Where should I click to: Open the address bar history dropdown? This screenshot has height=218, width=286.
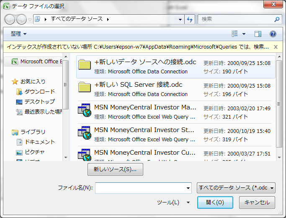180,19
